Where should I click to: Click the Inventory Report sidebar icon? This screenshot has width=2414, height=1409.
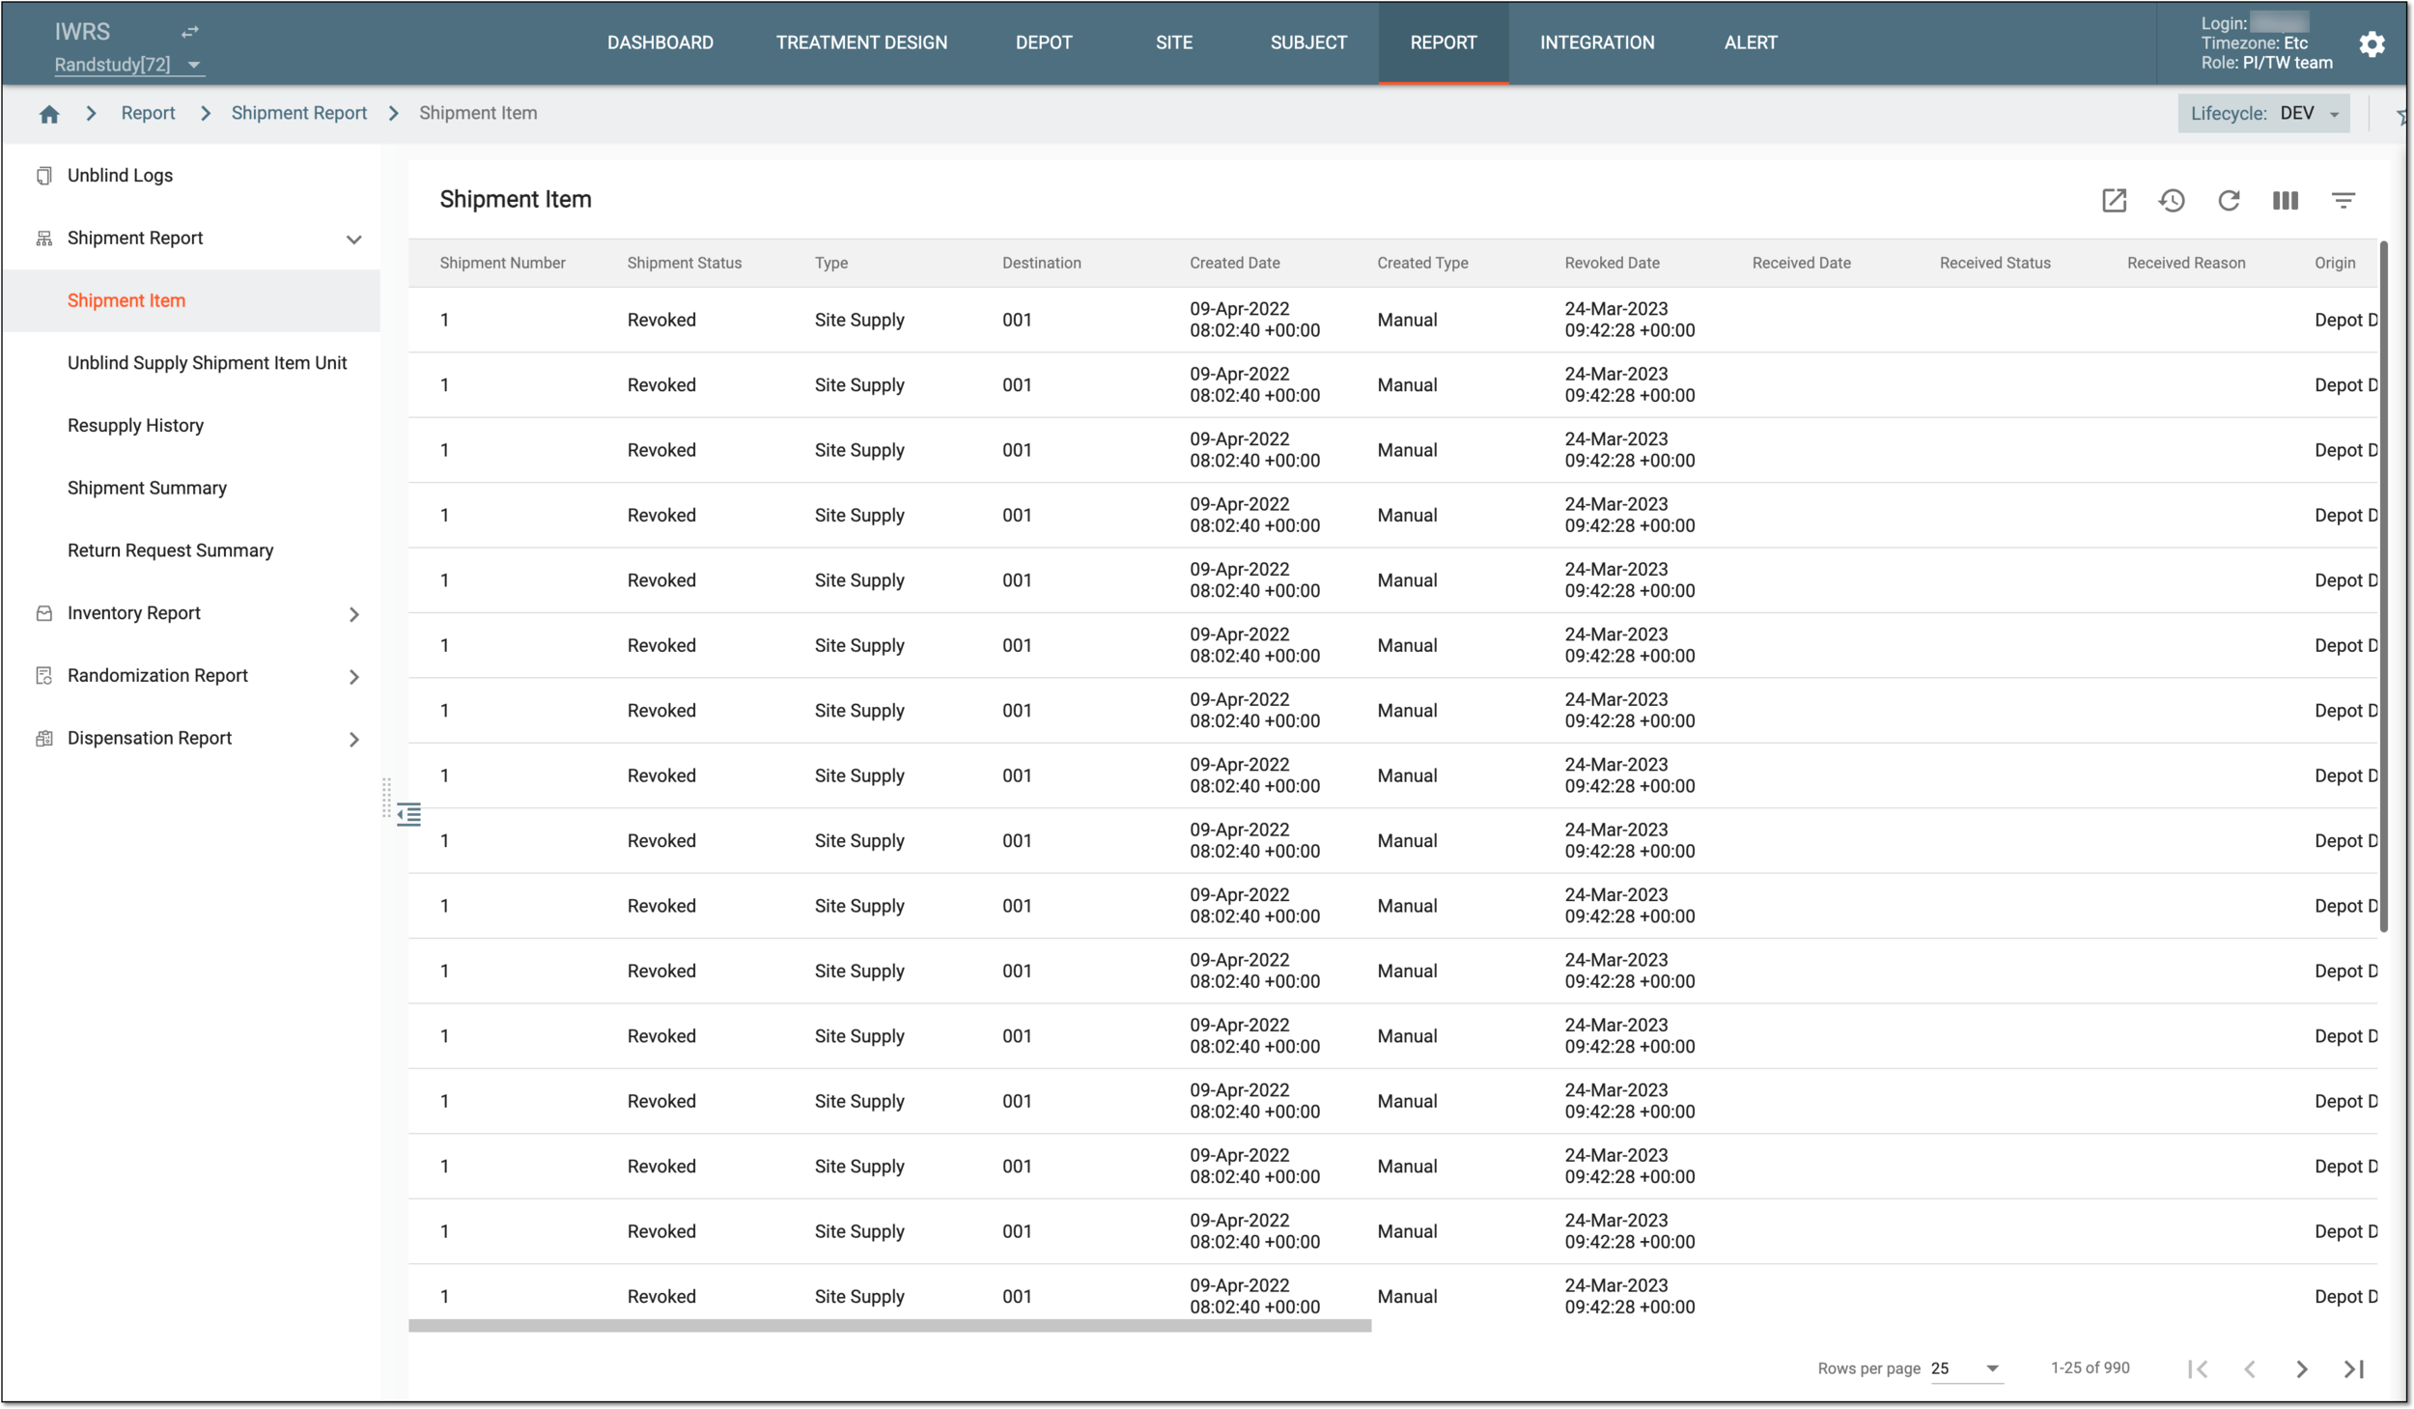pos(44,613)
